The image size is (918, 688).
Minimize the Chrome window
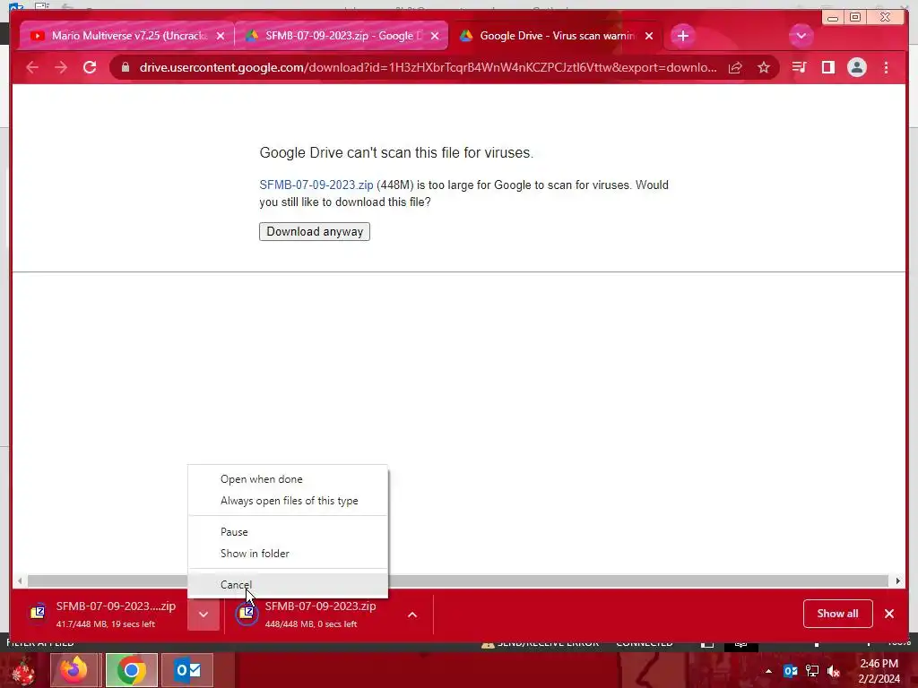(x=833, y=18)
